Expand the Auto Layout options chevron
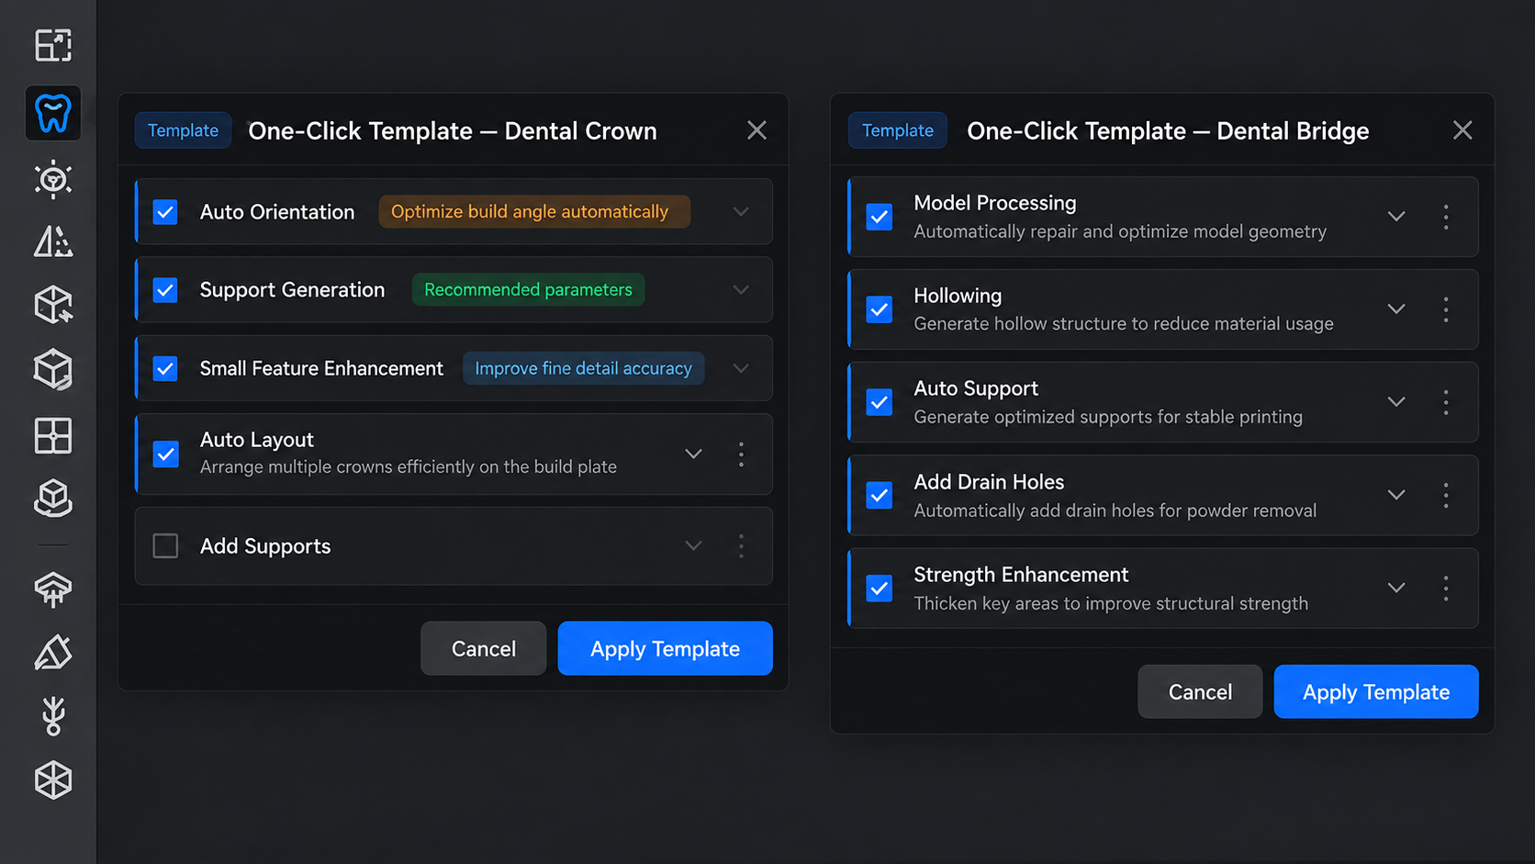Image resolution: width=1535 pixels, height=864 pixels. [694, 454]
